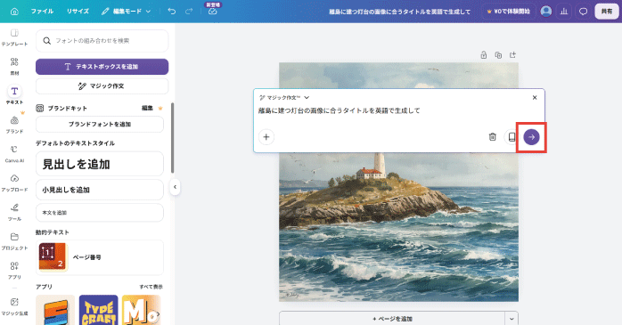
Task: Open the ツール sidebar panel
Action: coord(14,211)
